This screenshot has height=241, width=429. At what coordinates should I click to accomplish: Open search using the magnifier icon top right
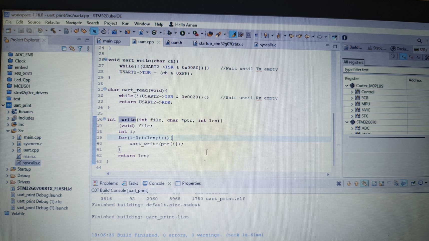click(419, 41)
